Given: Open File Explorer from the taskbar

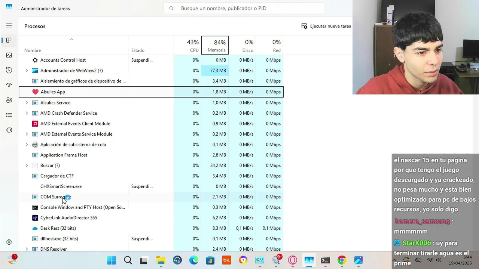Looking at the screenshot, I should click(161, 260).
